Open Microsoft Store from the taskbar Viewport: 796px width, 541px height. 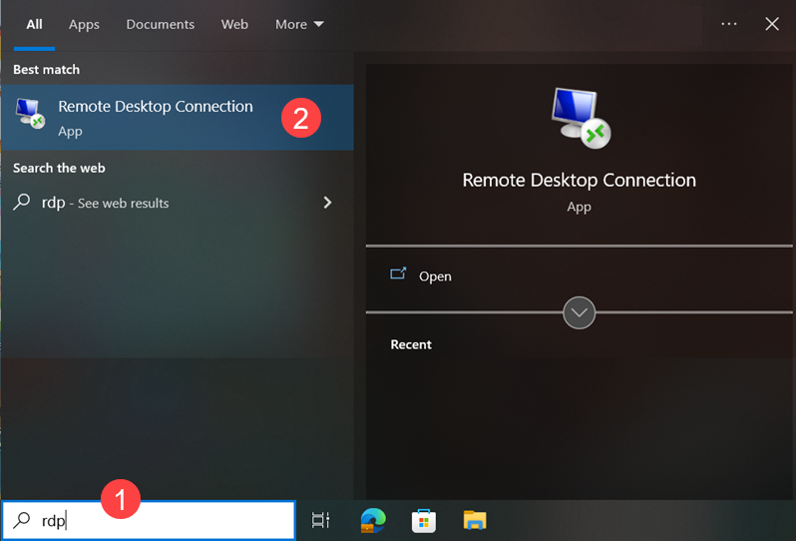tap(424, 520)
